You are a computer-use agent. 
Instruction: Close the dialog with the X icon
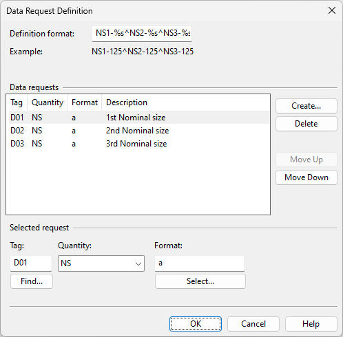(x=332, y=10)
